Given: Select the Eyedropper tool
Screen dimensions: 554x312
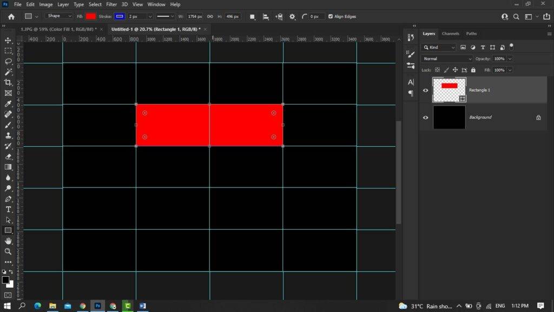Looking at the screenshot, I should (x=8, y=103).
